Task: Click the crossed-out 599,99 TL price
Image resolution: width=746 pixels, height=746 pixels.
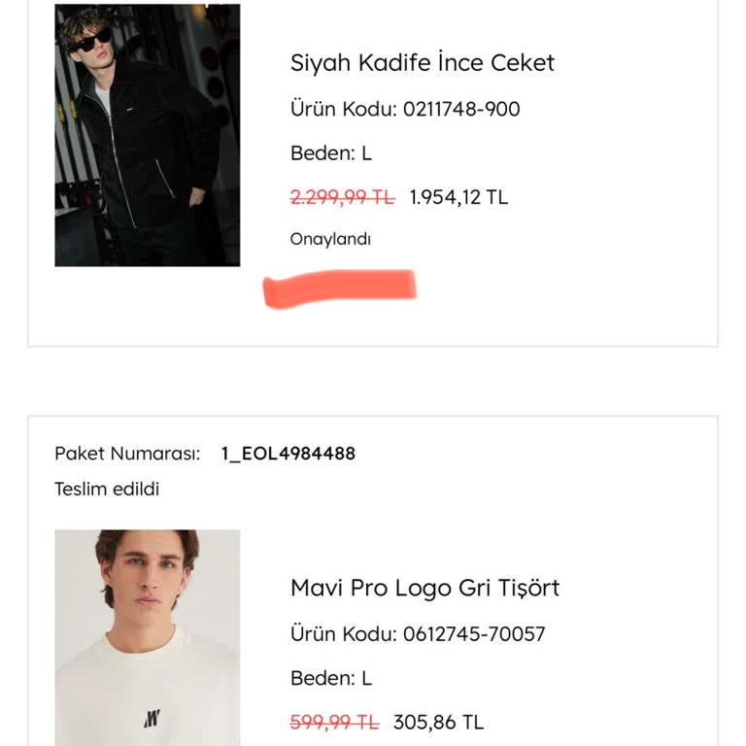Action: 334,722
